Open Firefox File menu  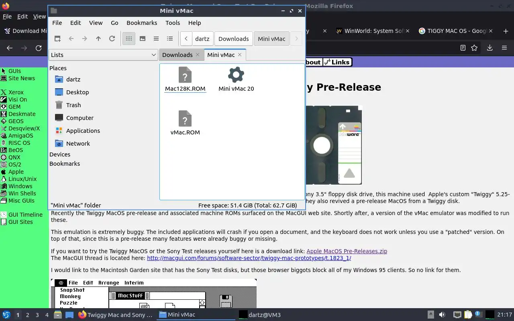tap(7, 16)
